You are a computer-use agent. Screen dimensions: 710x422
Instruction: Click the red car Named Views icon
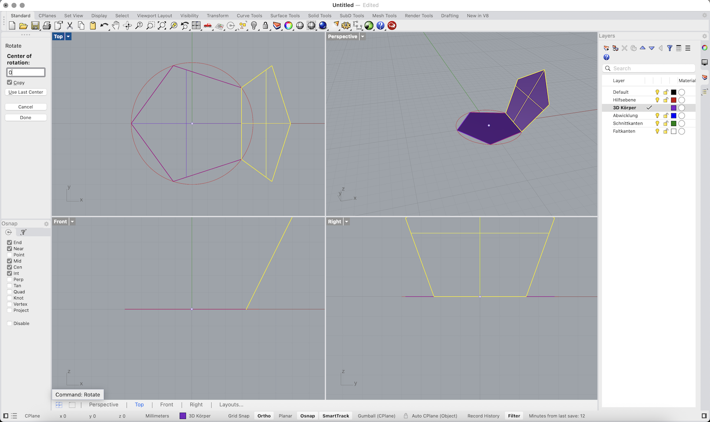tap(208, 26)
